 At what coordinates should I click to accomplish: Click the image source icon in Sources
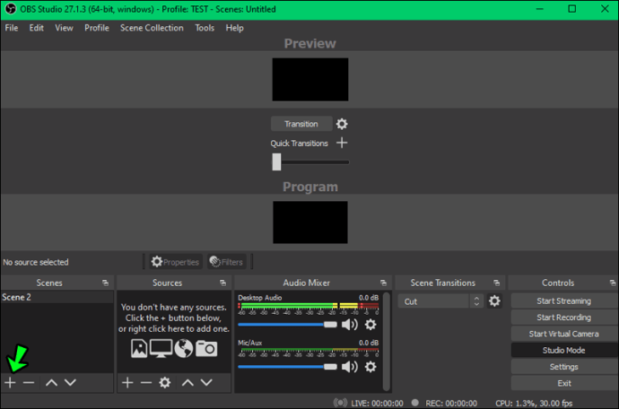tap(139, 349)
